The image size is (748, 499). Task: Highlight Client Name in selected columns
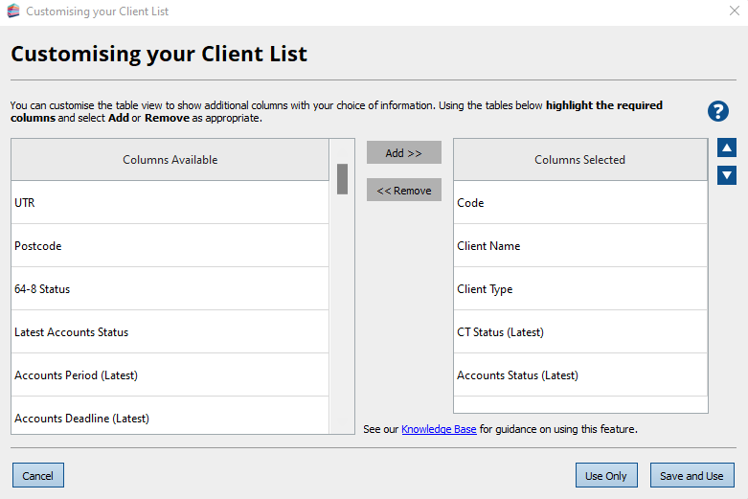579,246
